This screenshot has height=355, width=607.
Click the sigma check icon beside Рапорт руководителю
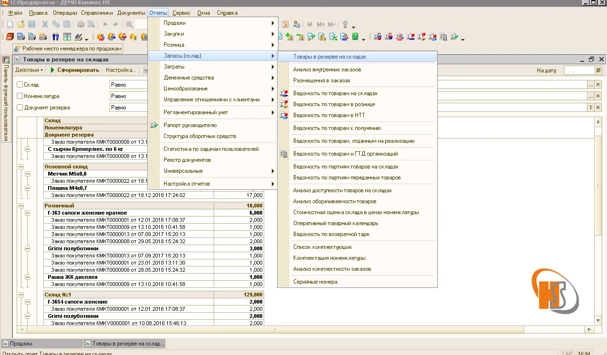tap(154, 125)
